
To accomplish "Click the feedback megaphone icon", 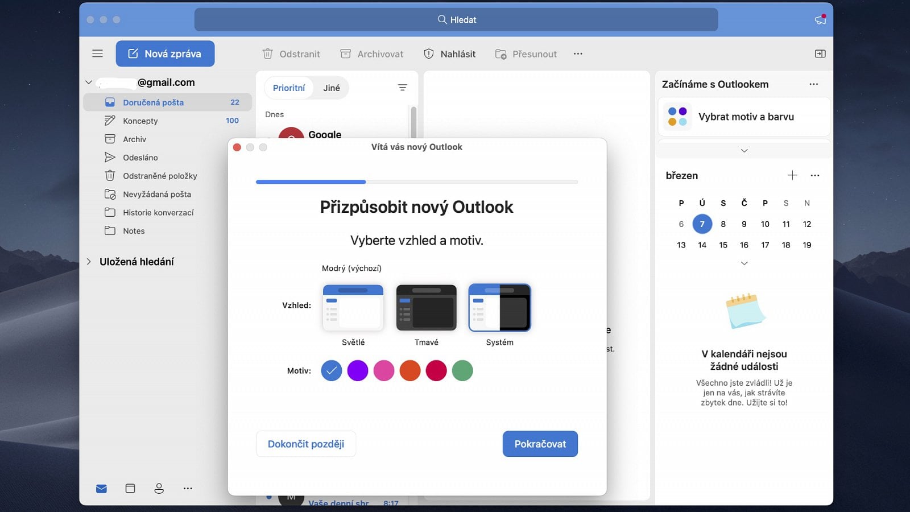I will coord(820,19).
